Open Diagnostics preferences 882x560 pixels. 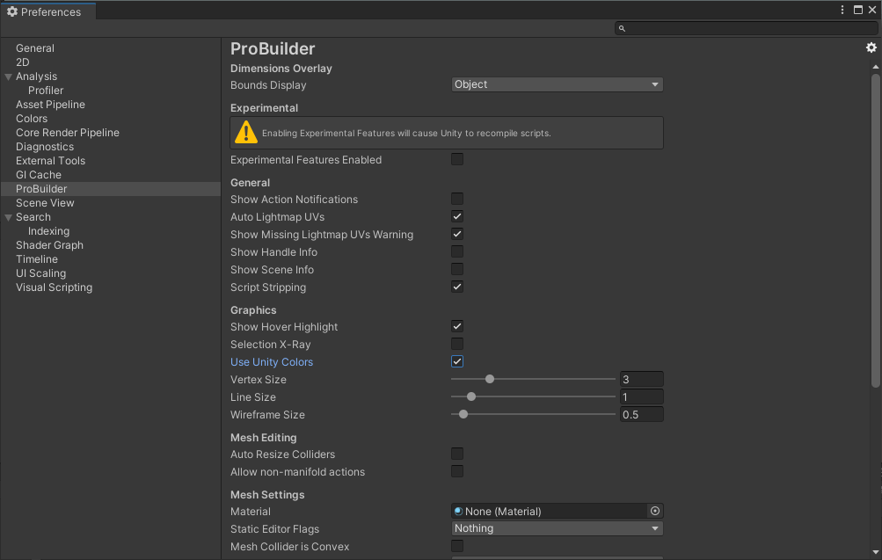pyautogui.click(x=45, y=147)
